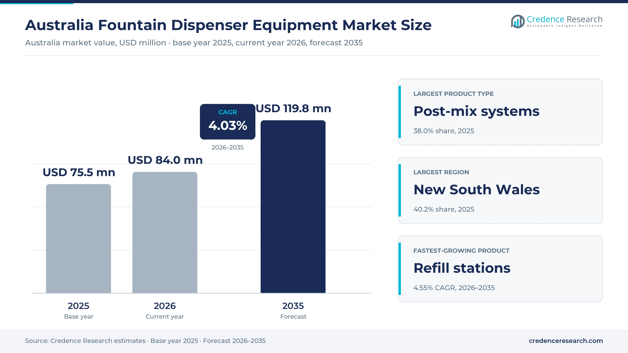
Task: Click the credenceresearch.com link
Action: click(x=566, y=341)
